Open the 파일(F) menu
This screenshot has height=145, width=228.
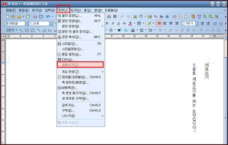point(11,10)
